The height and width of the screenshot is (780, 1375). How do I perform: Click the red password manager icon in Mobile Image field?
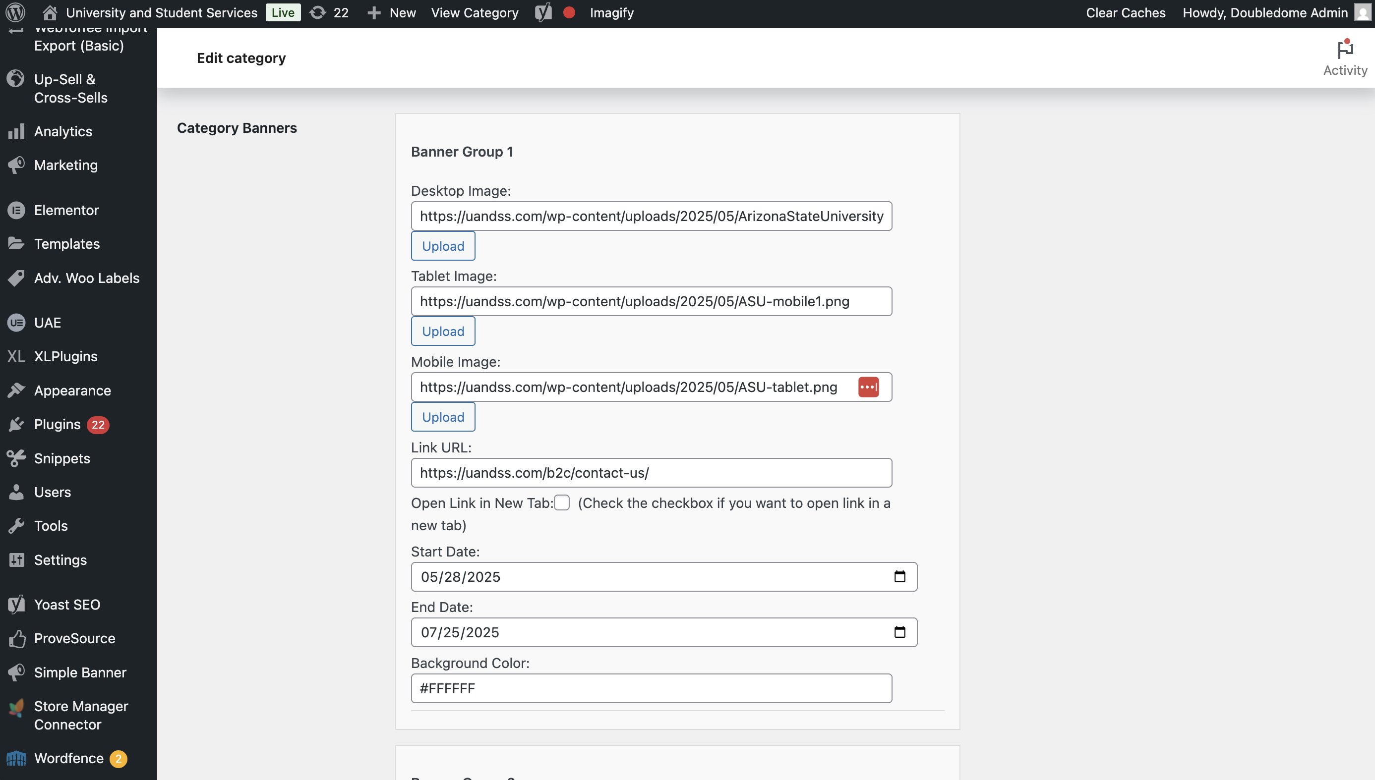[868, 387]
